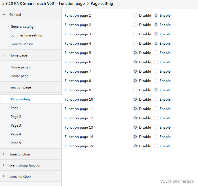198x186 pixels.
Task: Enable Function page 5
Action: pyautogui.click(x=156, y=53)
